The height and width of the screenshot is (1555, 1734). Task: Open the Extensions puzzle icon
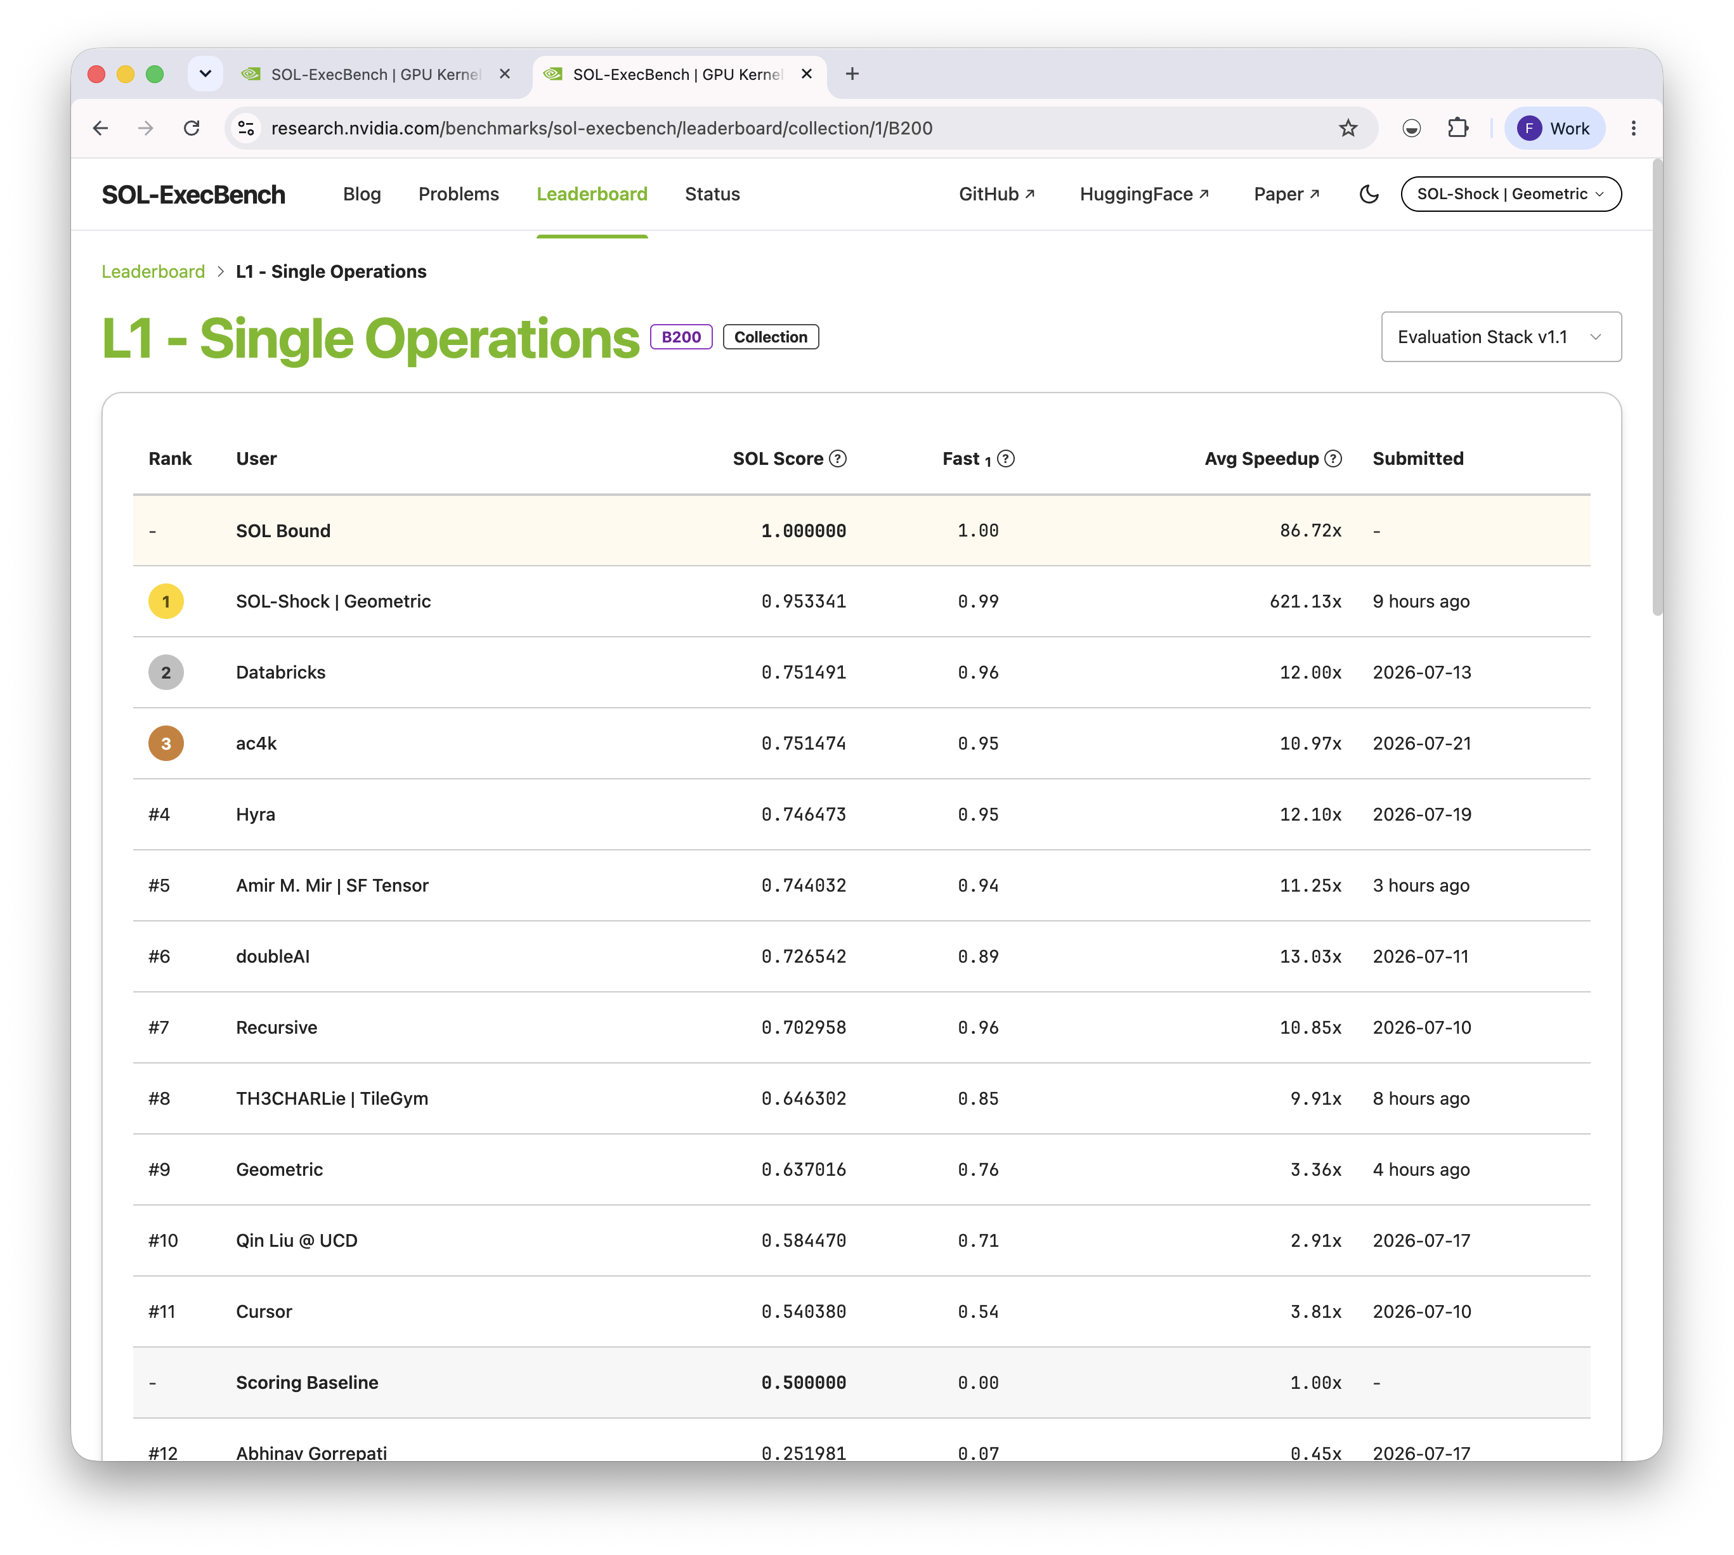(1458, 128)
